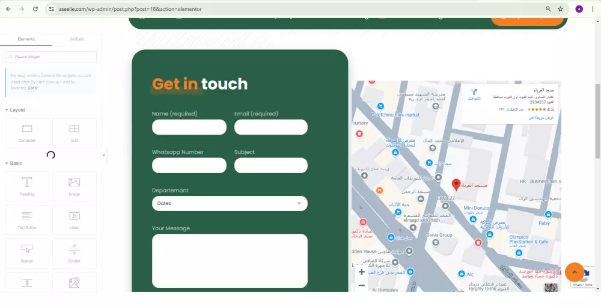Click the orange scroll-to-top button

point(574,272)
